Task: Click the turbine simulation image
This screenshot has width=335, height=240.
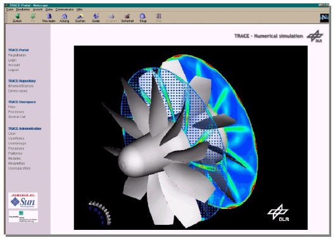Action: 191,137
